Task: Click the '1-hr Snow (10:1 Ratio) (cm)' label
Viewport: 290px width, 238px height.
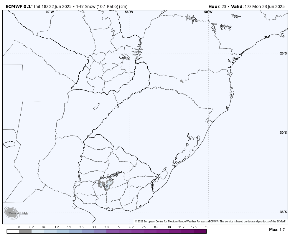Action: pyautogui.click(x=102, y=6)
